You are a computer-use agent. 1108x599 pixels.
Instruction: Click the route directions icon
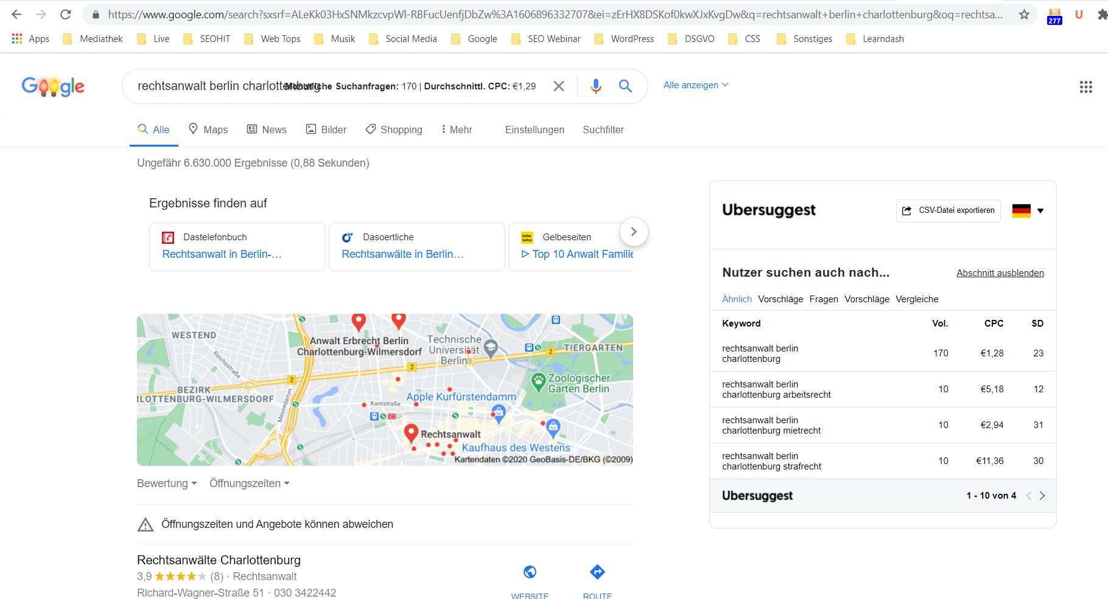pyautogui.click(x=597, y=572)
